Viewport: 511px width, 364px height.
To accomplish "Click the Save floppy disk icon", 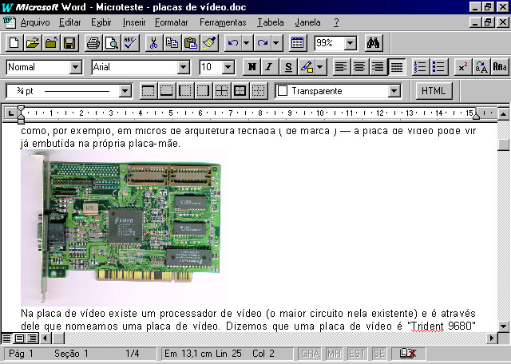I will [69, 43].
